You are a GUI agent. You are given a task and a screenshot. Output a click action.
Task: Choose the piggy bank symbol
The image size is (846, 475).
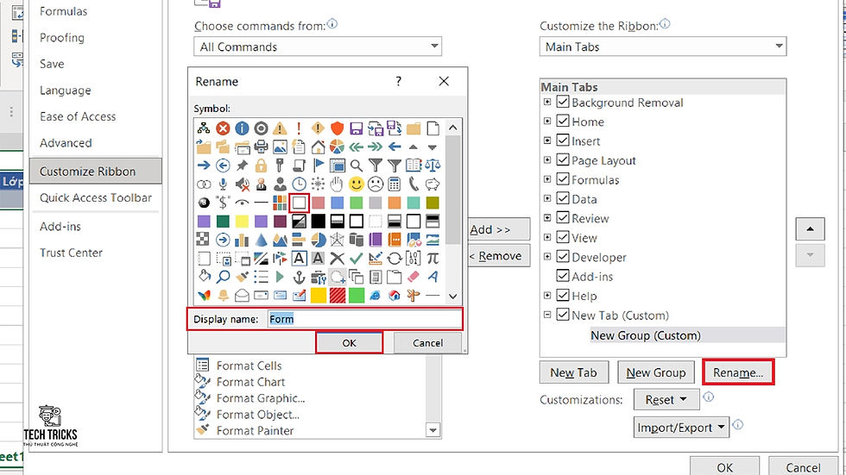click(x=432, y=184)
